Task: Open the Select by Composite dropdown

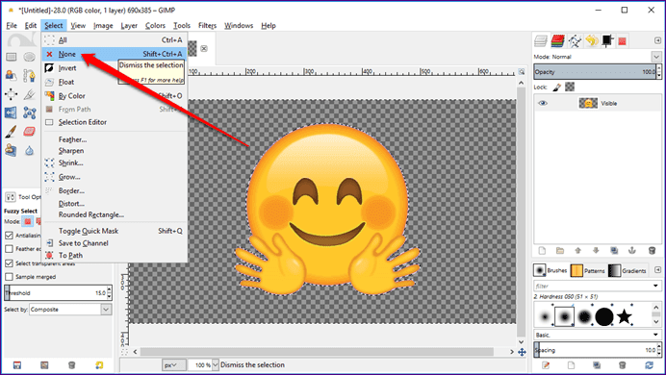Action: click(x=70, y=310)
